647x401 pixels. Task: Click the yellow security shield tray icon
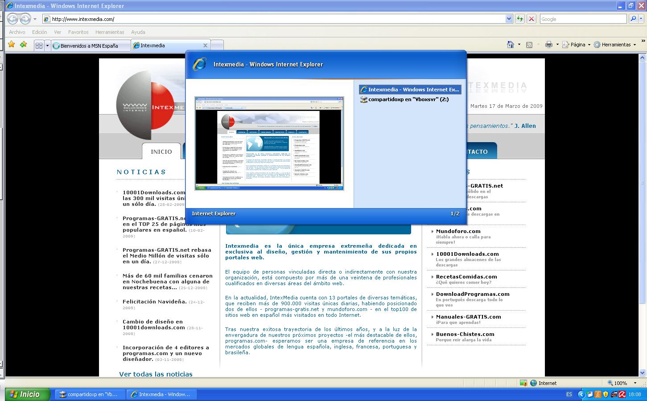click(x=606, y=394)
